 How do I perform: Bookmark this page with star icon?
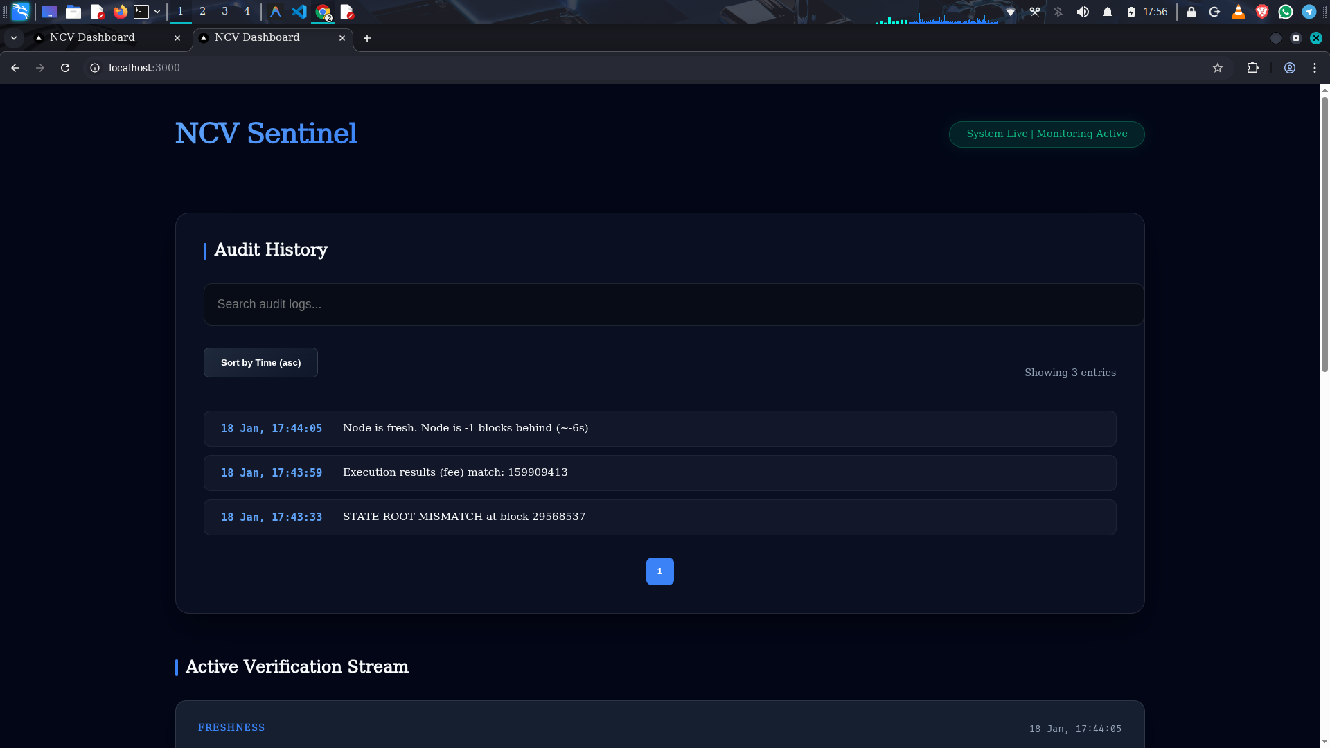coord(1218,68)
